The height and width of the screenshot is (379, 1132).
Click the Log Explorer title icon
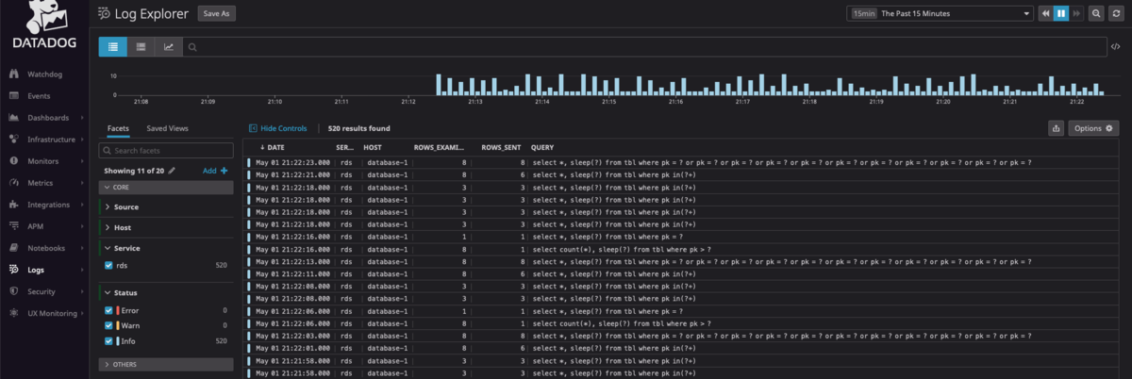point(104,13)
